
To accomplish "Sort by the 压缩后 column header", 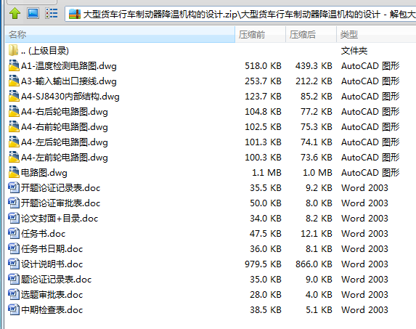I will 311,34.
